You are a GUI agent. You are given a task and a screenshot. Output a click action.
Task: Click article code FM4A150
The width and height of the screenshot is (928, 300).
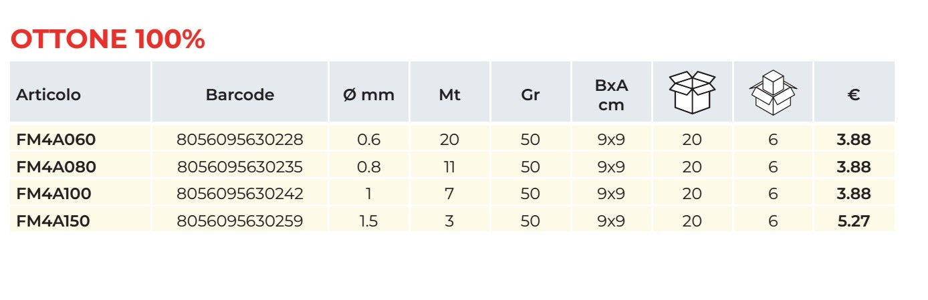[53, 220]
